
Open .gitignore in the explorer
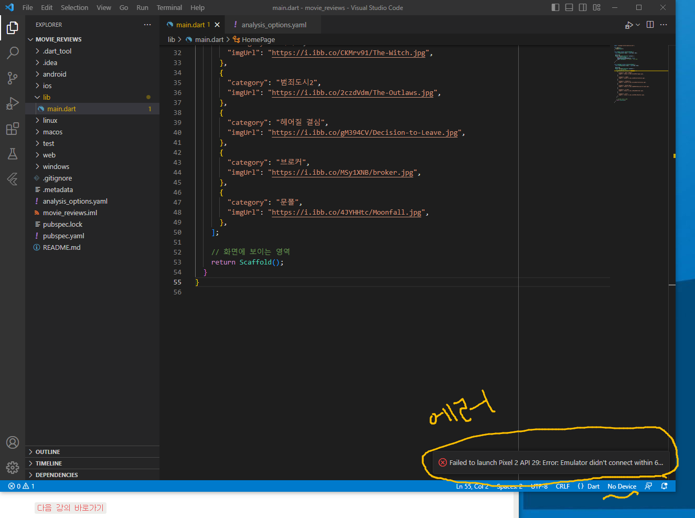point(92,178)
